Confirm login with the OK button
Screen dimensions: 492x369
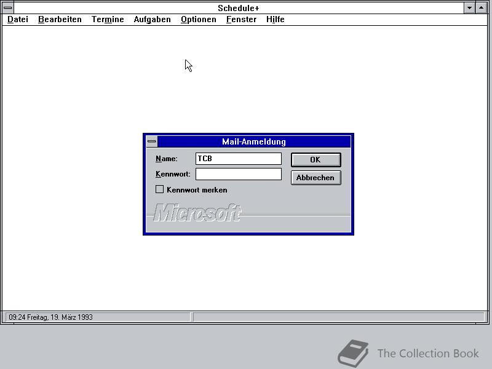315,160
